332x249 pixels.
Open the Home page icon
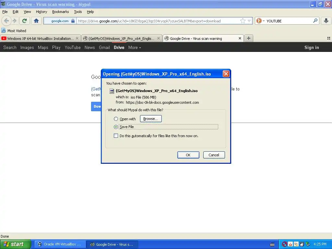[36, 21]
